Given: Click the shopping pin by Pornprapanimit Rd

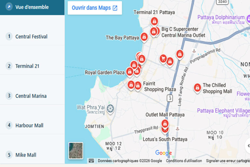Looking at the screenshot, I should [x=180, y=54].
